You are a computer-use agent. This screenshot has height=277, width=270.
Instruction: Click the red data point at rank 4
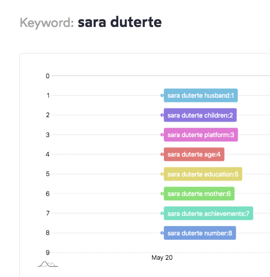coord(162,154)
